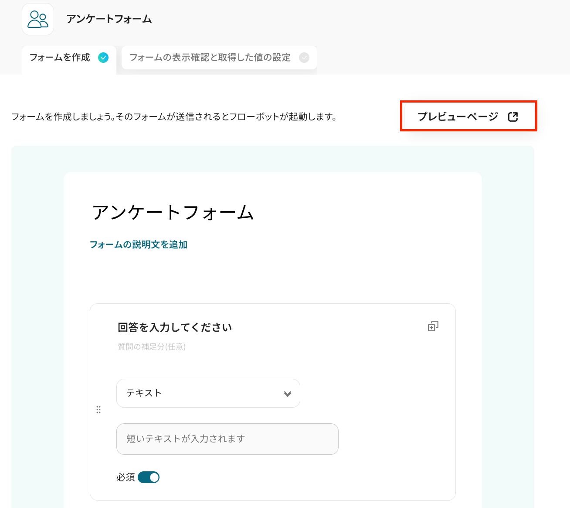
Task: Toggle the 必須 required switch
Action: click(149, 477)
